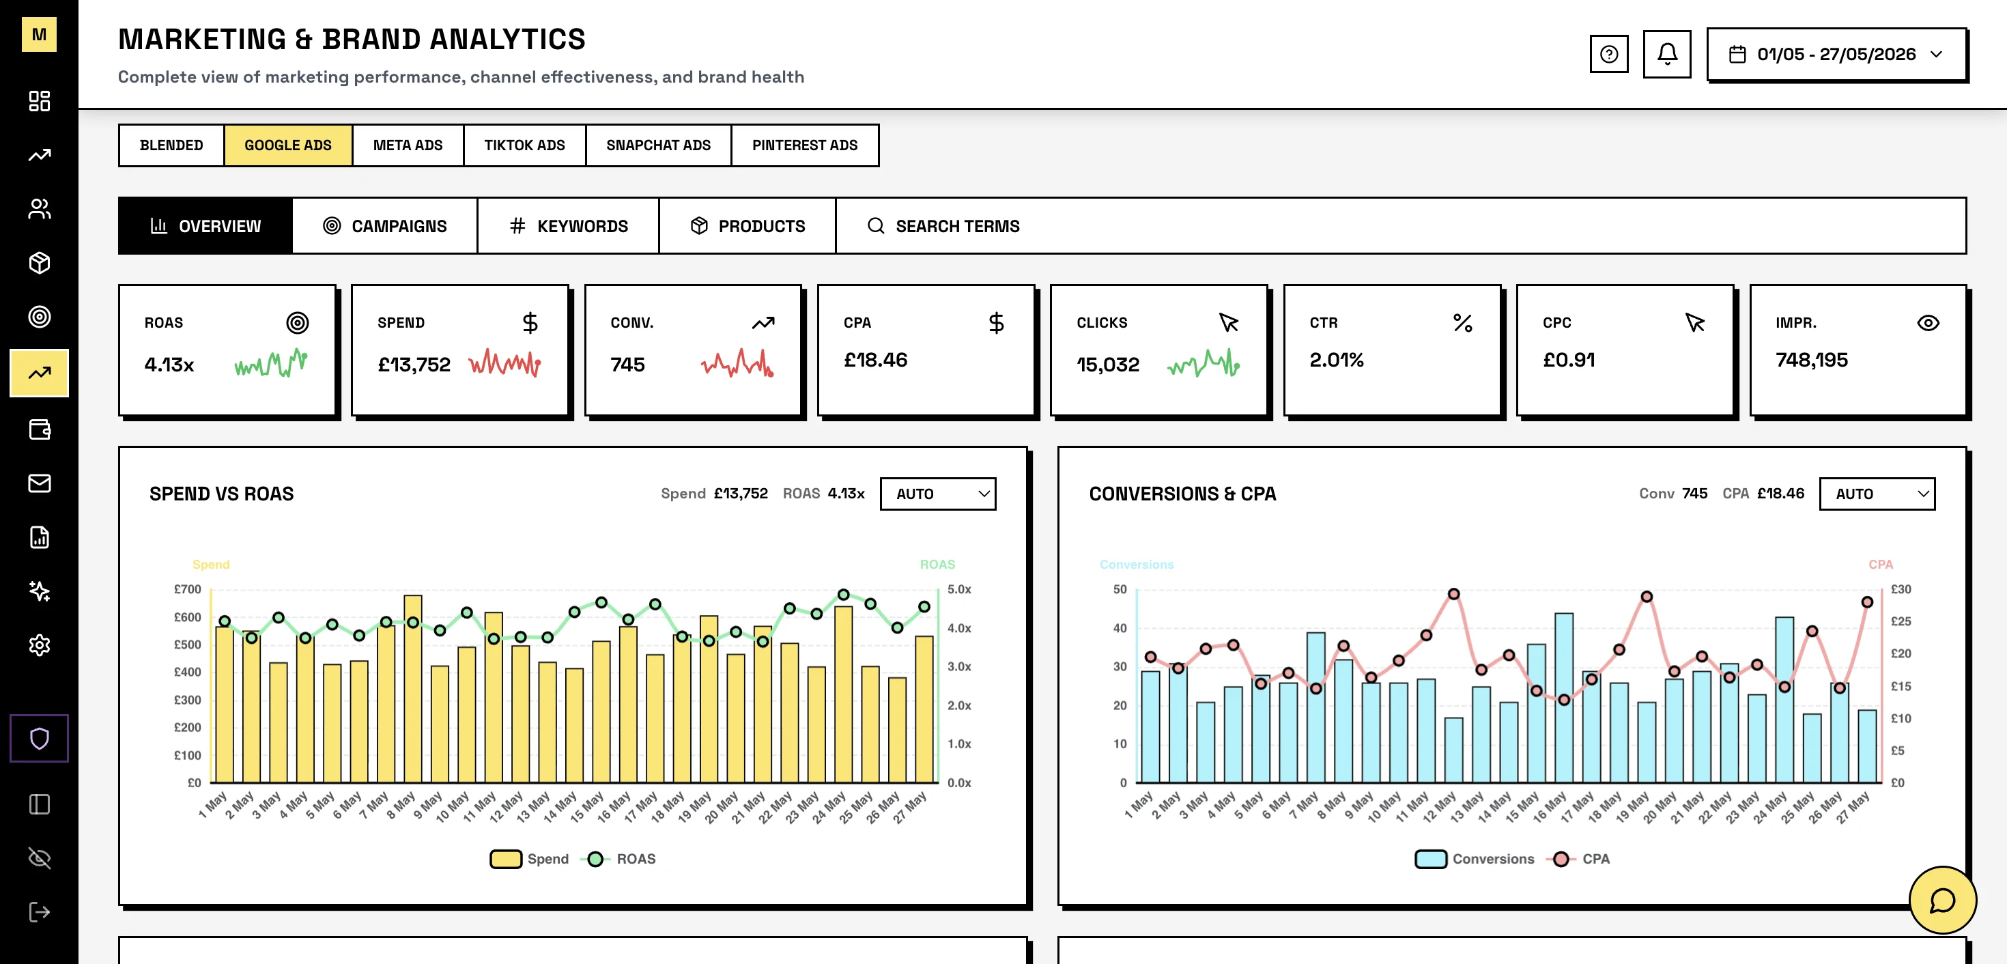Click the CPC £0.91 card value
The image size is (2007, 964).
[x=1568, y=359]
